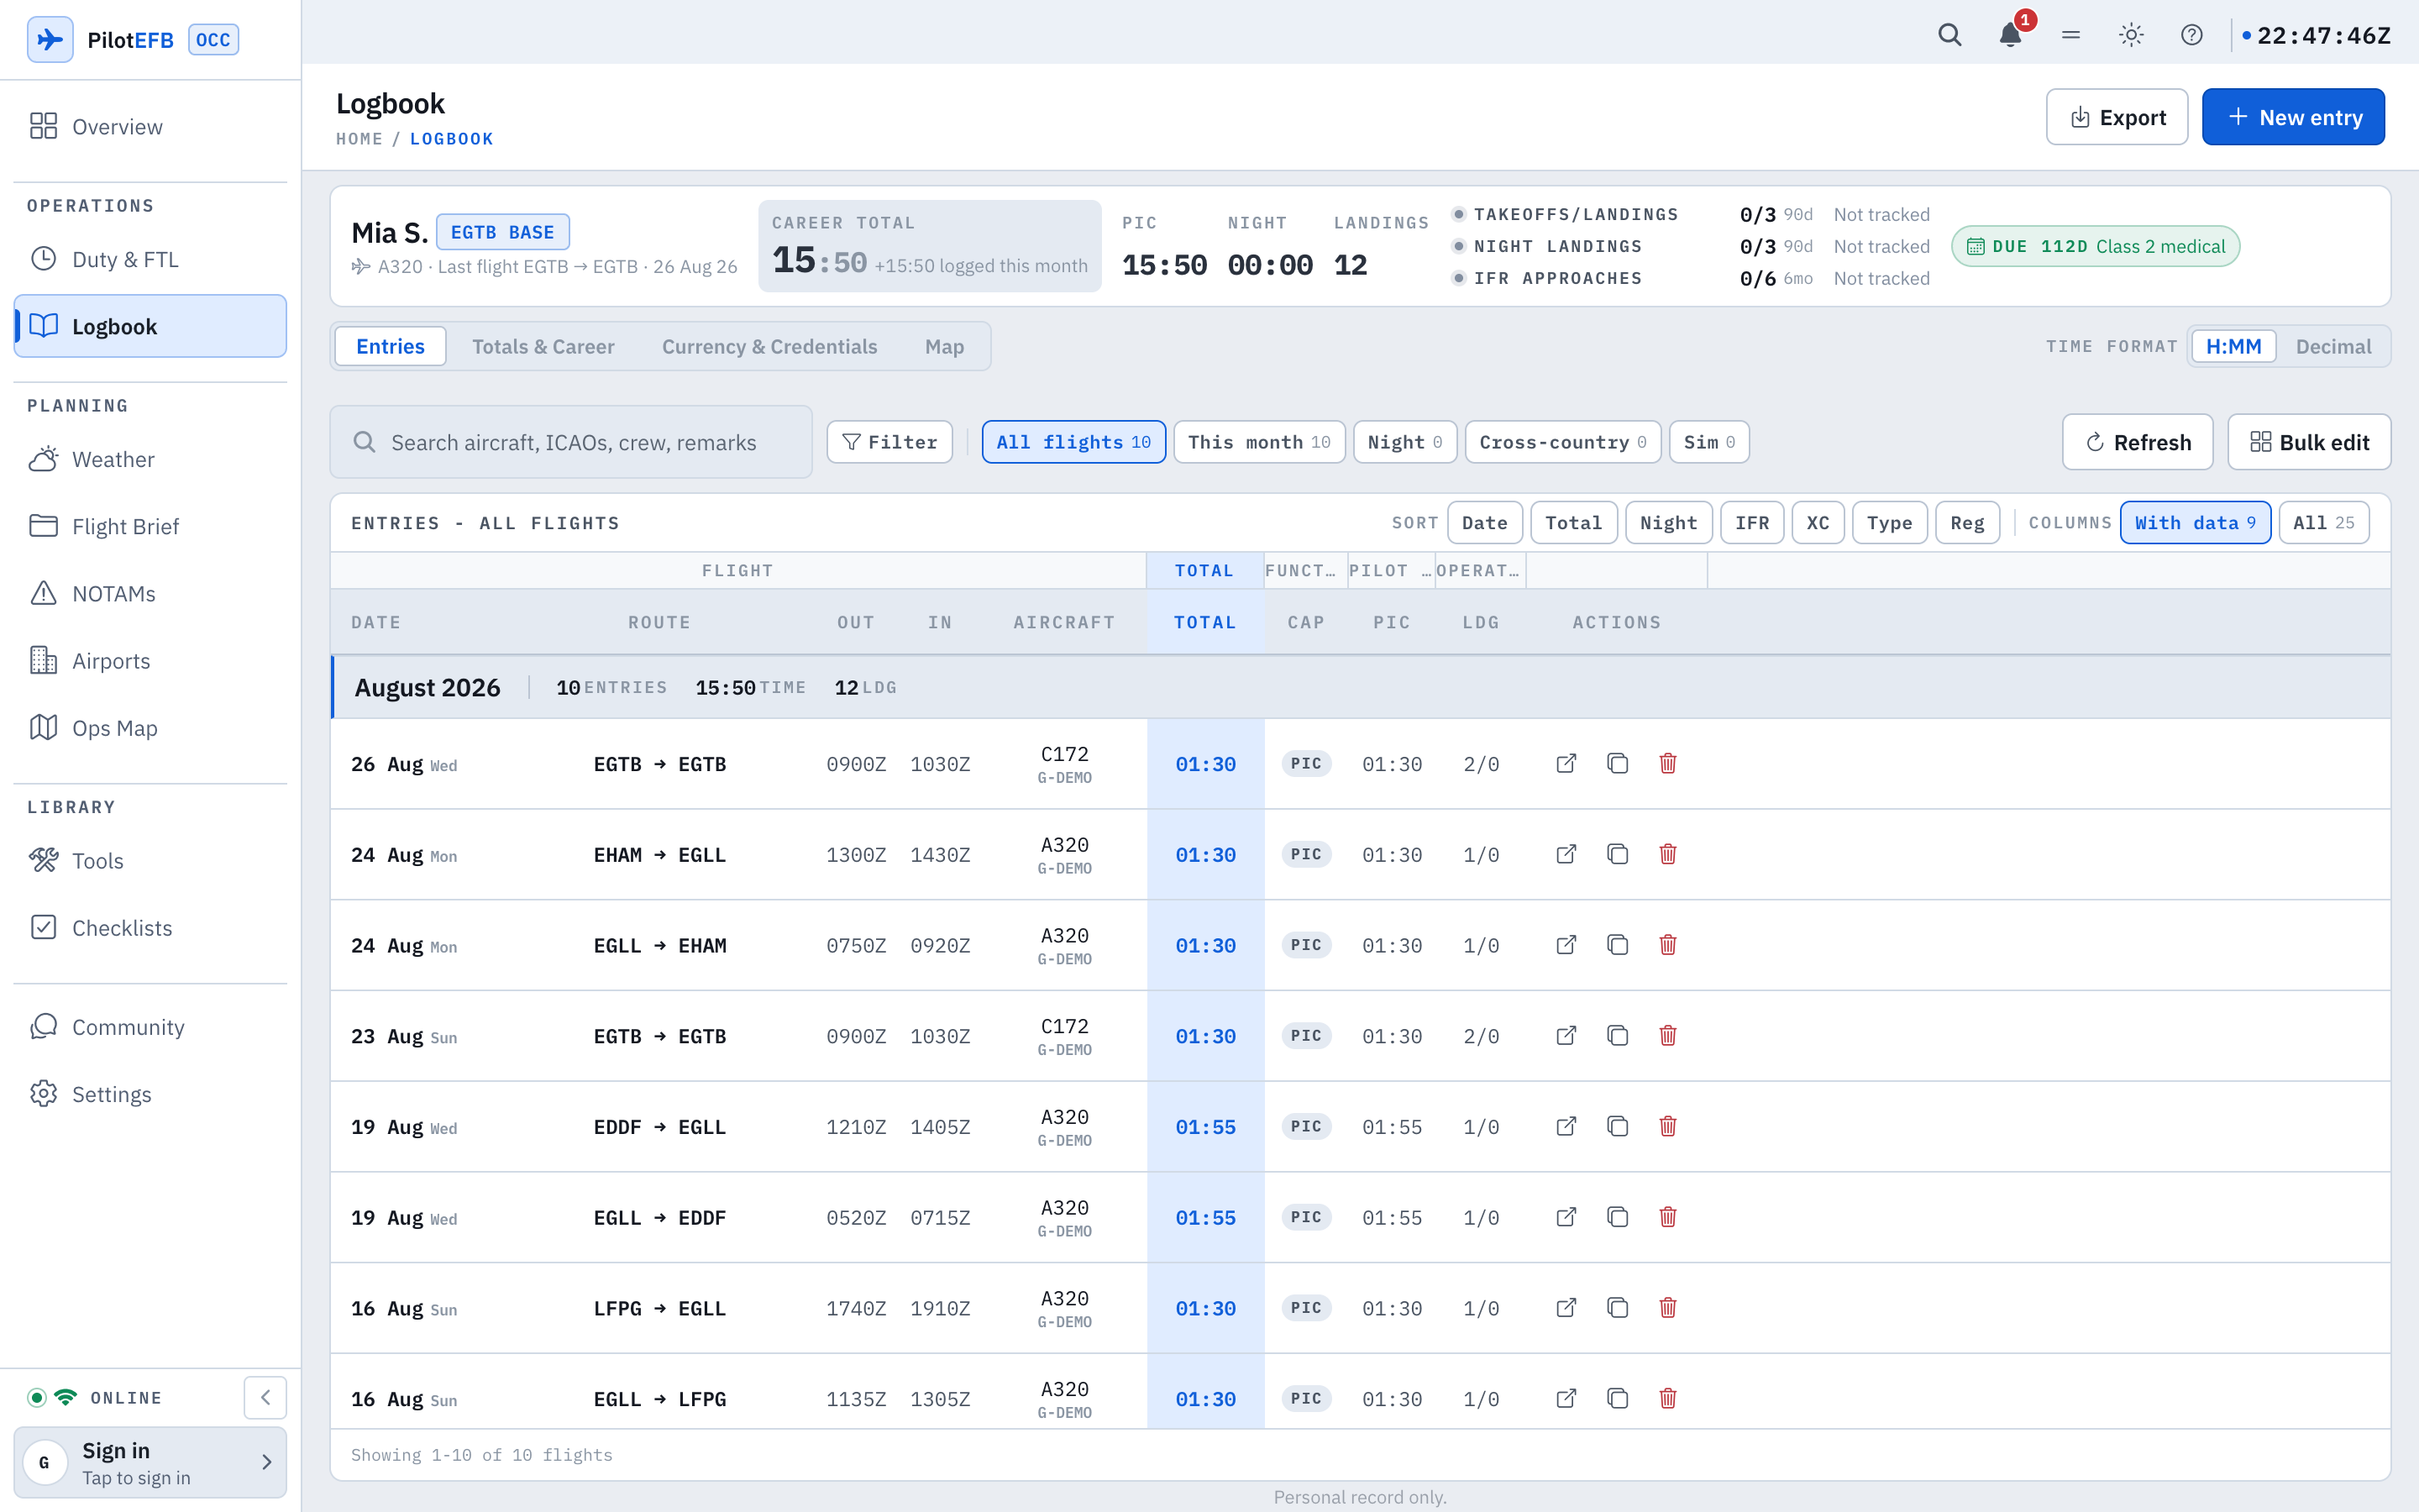The height and width of the screenshot is (1512, 2419).
Task: Toggle the Sim filter chip
Action: pyautogui.click(x=1708, y=442)
